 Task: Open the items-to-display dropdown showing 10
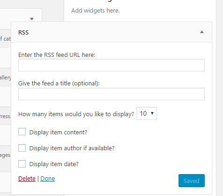(x=147, y=113)
